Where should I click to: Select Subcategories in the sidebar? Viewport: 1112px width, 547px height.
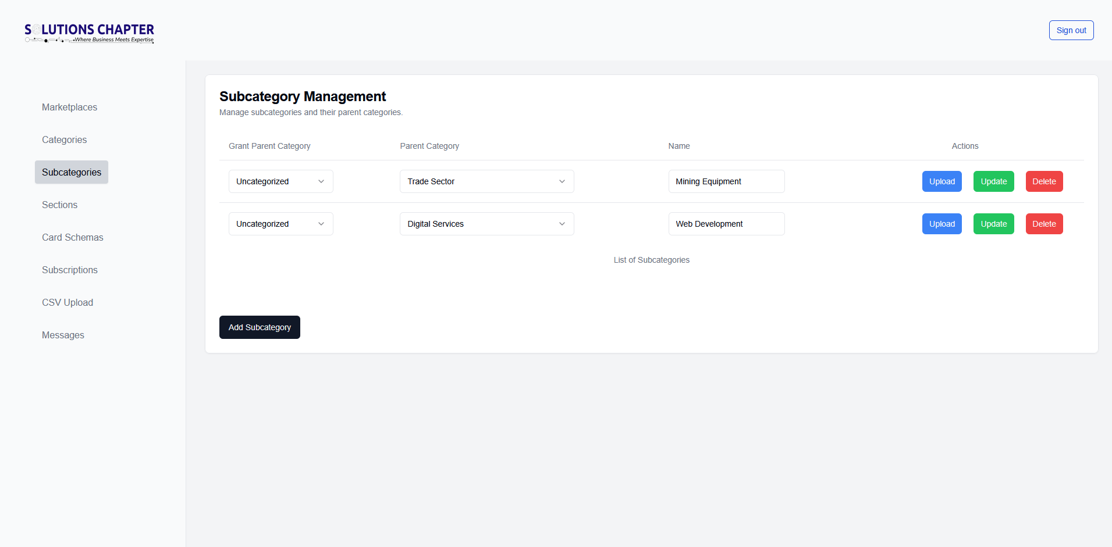tap(72, 172)
